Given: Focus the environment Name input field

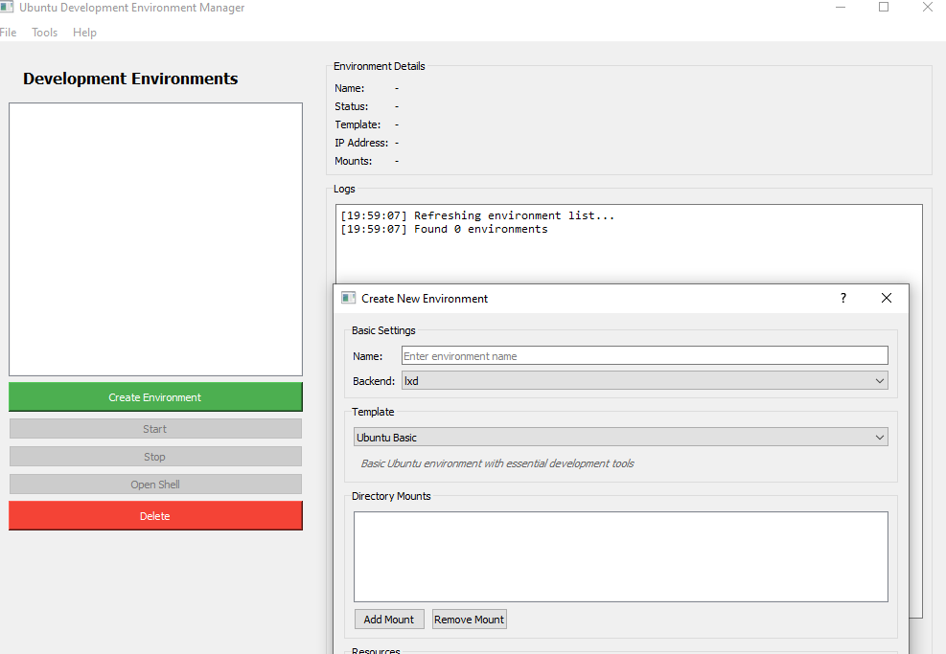Looking at the screenshot, I should [645, 355].
